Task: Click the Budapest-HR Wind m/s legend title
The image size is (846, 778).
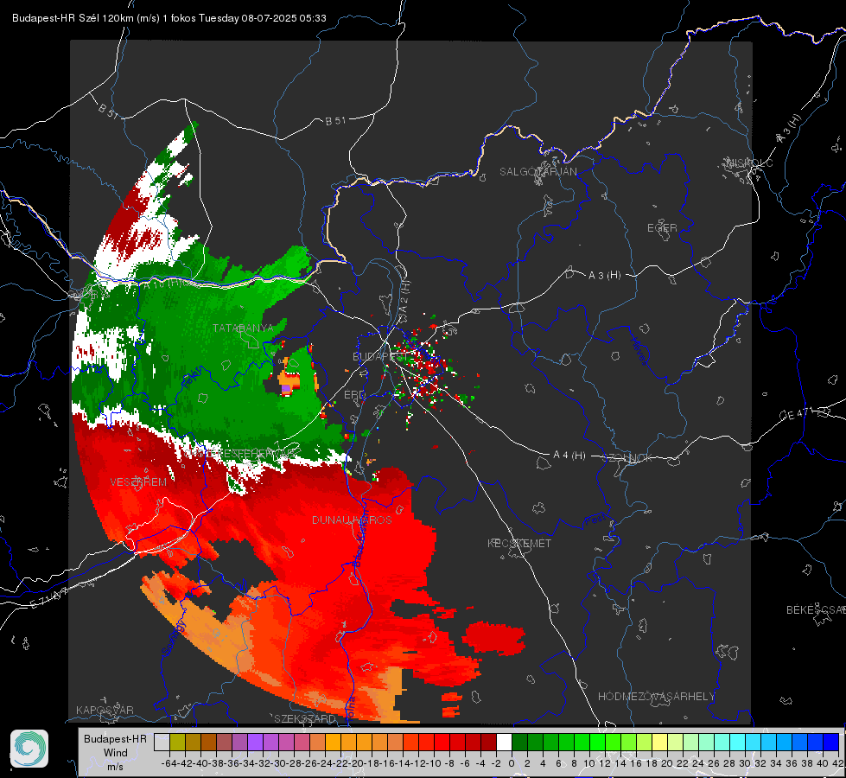Action: [x=115, y=753]
